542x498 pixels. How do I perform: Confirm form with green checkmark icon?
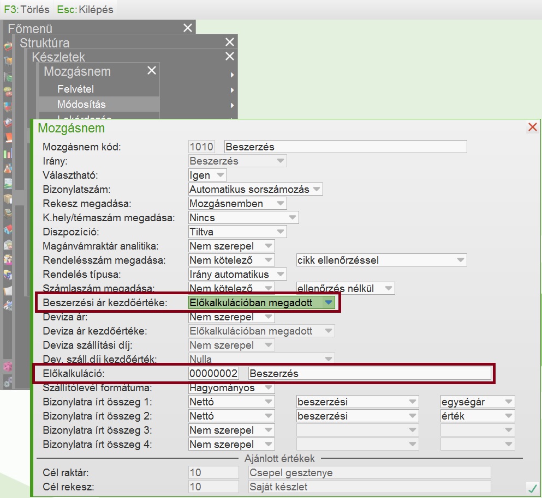pos(532,488)
